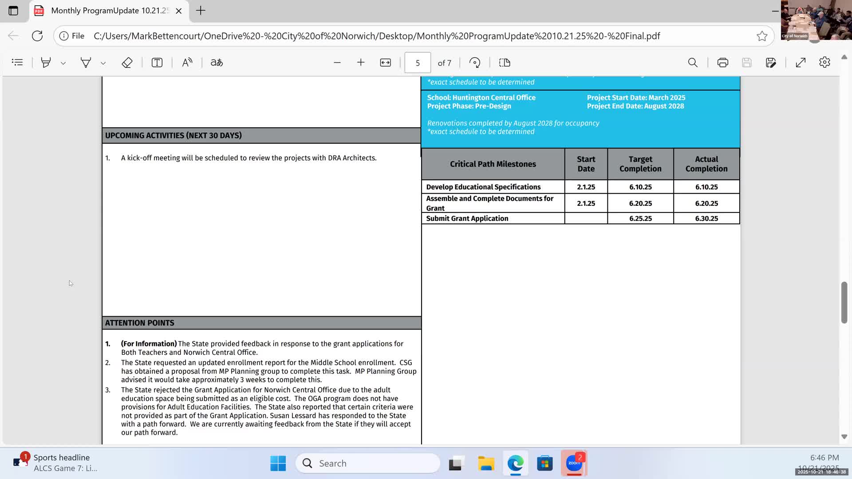Start Read aloud
Viewport: 852px width, 479px height.
pyautogui.click(x=187, y=63)
